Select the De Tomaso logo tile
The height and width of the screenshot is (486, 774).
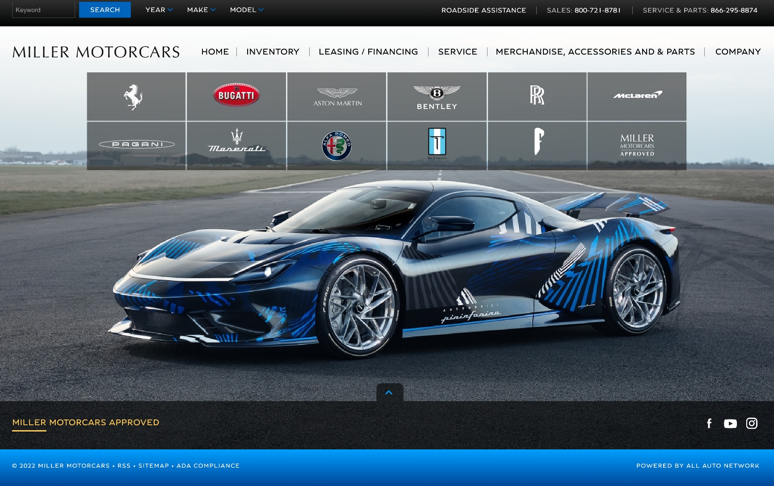tap(437, 146)
